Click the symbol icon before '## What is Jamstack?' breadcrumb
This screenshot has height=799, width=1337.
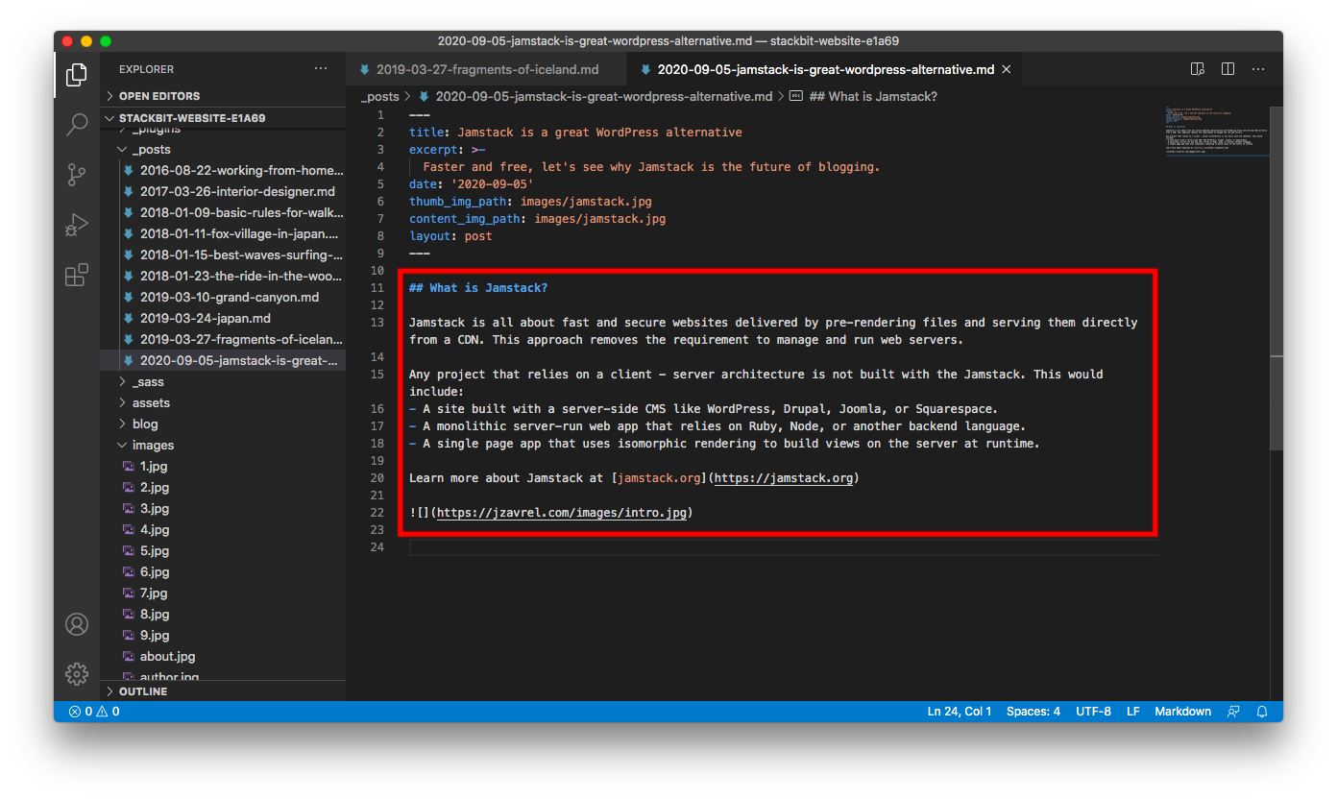795,96
